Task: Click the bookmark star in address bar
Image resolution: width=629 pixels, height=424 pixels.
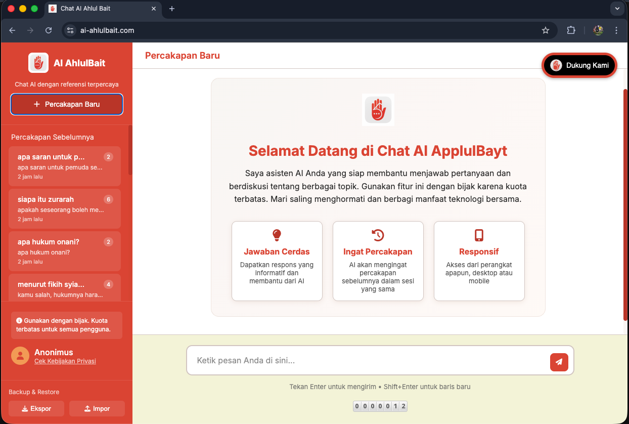Action: click(546, 30)
